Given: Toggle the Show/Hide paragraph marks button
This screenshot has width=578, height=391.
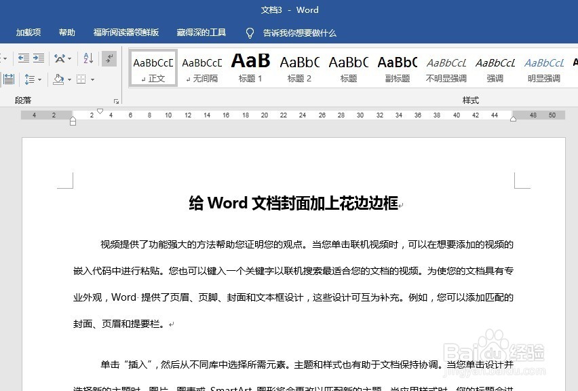Looking at the screenshot, I should coord(109,59).
